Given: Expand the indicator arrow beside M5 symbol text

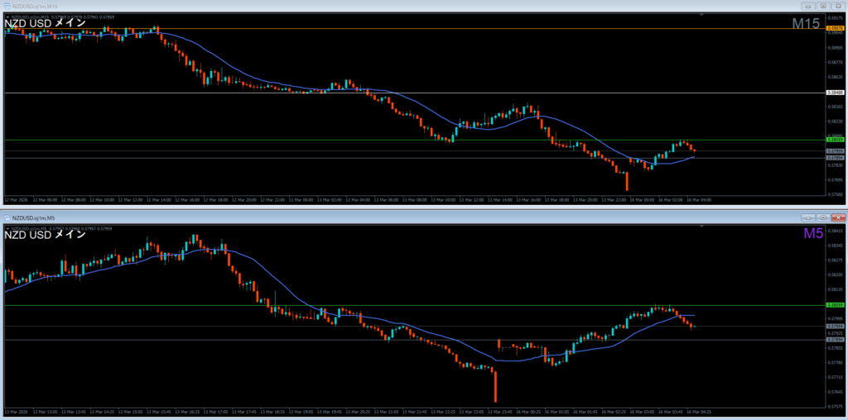Looking at the screenshot, I should (7, 228).
